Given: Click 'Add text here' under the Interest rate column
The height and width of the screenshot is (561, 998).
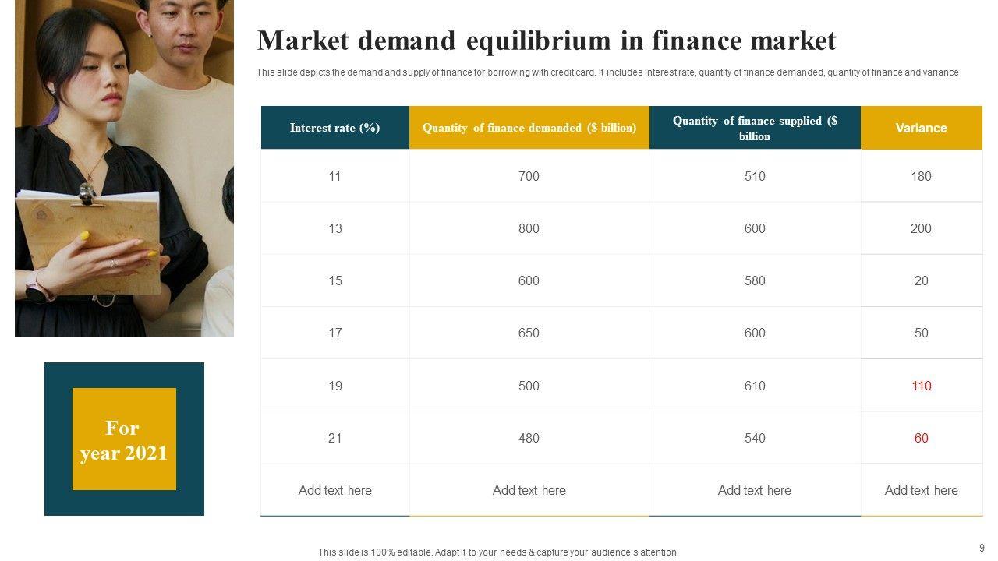Looking at the screenshot, I should [334, 490].
